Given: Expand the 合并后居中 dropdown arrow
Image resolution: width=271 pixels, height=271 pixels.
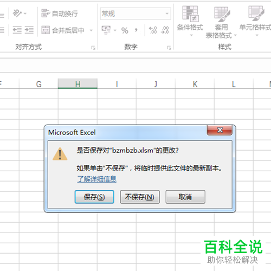Looking at the screenshot, I should click(x=91, y=30).
